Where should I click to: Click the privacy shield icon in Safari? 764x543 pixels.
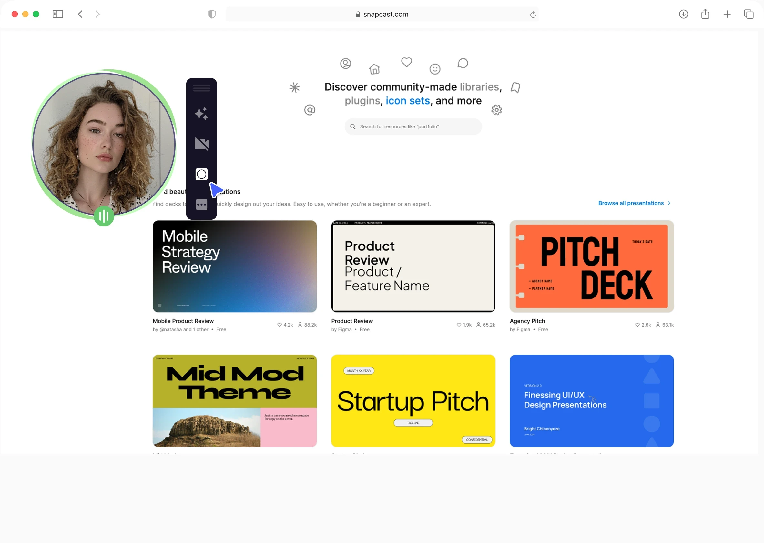[x=212, y=14]
